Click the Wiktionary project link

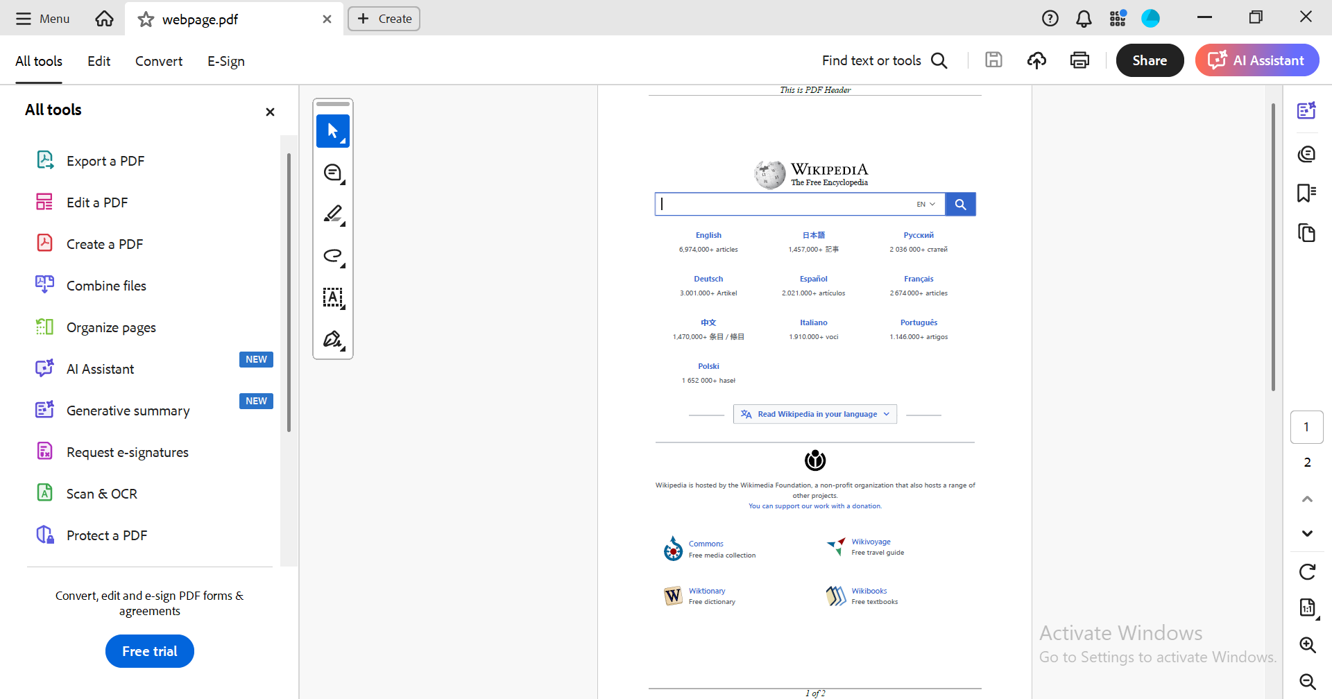pos(707,591)
